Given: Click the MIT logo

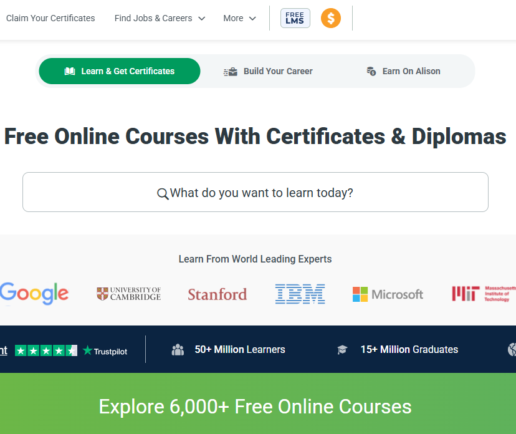Looking at the screenshot, I should pyautogui.click(x=484, y=294).
